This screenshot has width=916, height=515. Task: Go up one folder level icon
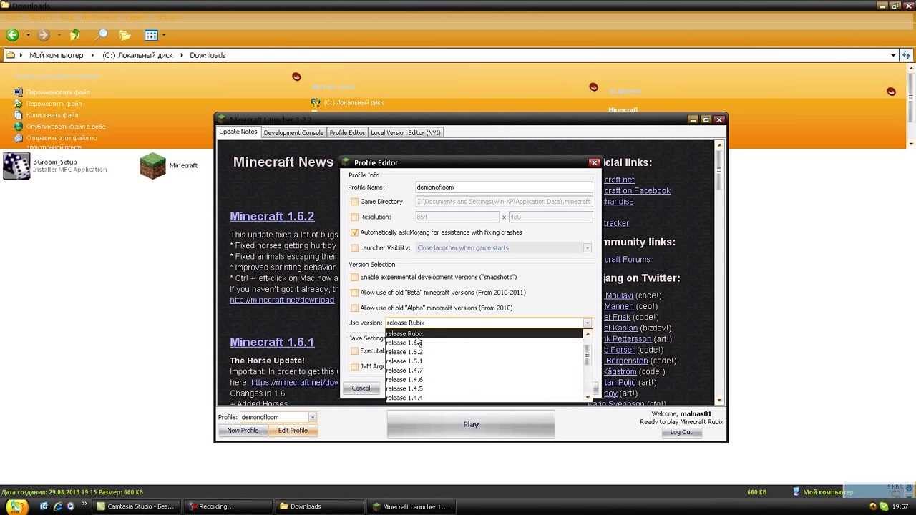[75, 35]
